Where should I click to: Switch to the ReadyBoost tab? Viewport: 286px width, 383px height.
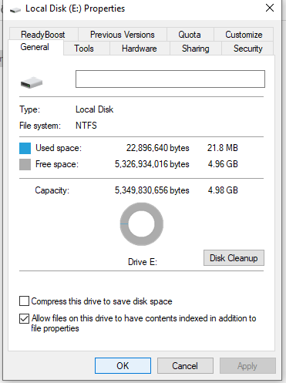click(43, 35)
